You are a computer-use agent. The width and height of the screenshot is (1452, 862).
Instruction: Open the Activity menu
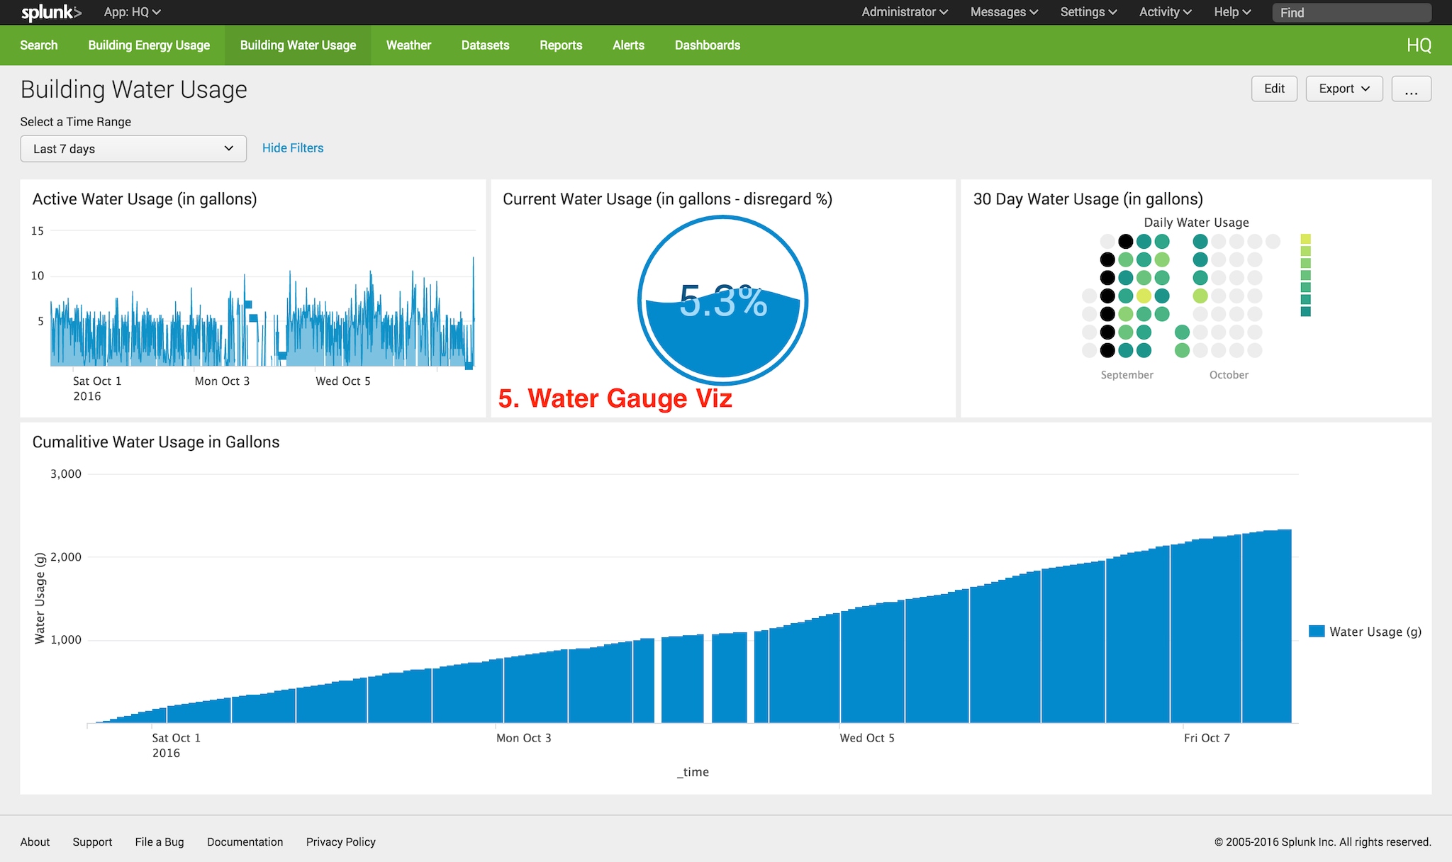click(x=1166, y=12)
